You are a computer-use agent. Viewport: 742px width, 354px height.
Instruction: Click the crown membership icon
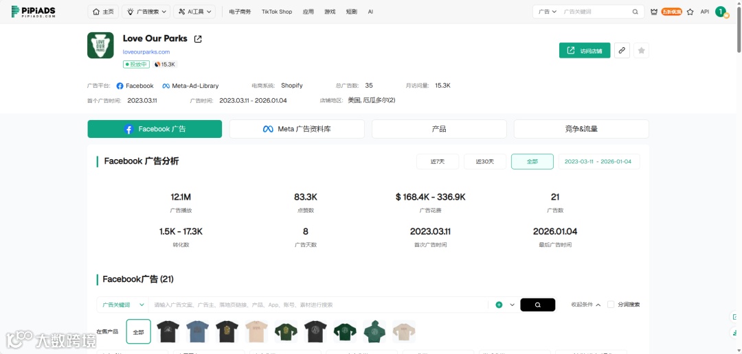654,12
